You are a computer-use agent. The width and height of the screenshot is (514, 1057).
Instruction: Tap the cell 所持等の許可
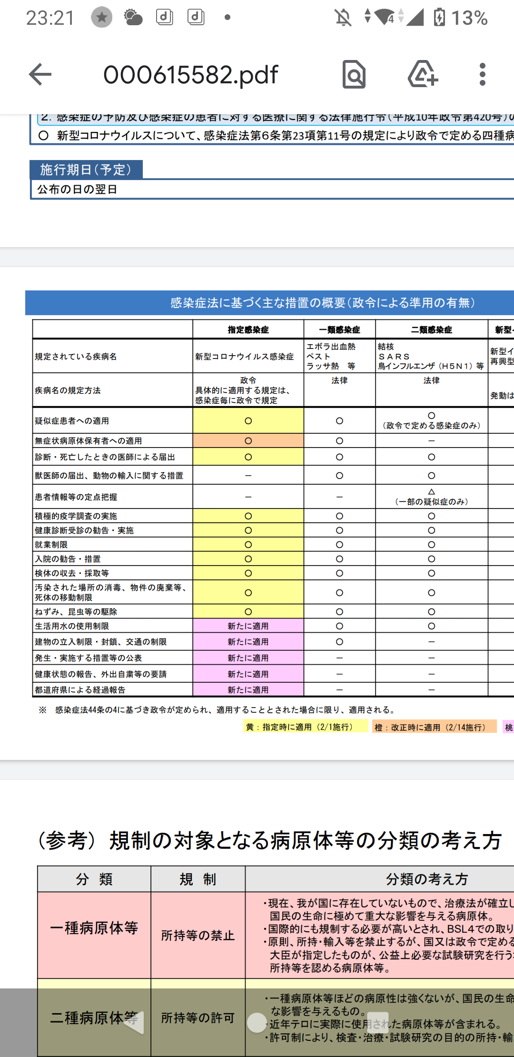point(198,1018)
